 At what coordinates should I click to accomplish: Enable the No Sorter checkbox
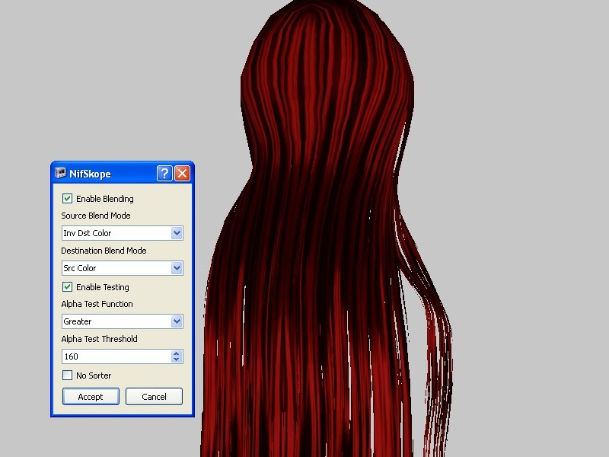(67, 375)
